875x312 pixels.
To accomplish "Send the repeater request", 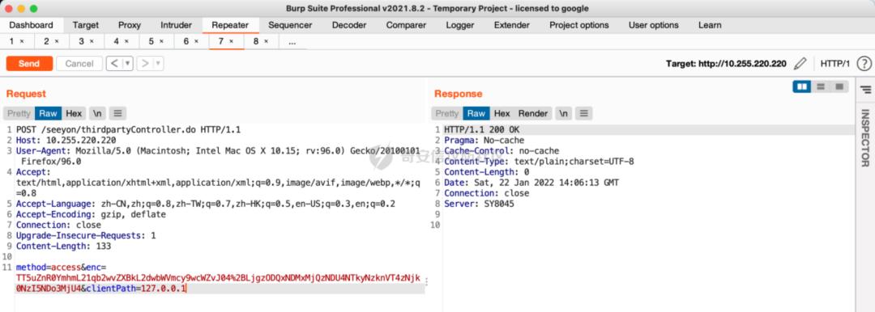I will (x=29, y=64).
